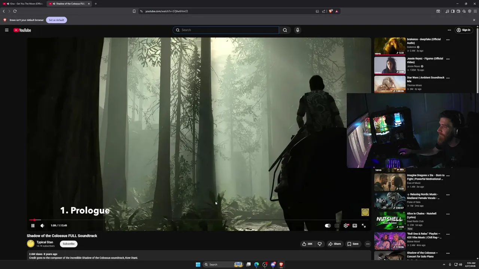The image size is (479, 269).
Task: Toggle the browser sidebar panel
Action: point(452,11)
